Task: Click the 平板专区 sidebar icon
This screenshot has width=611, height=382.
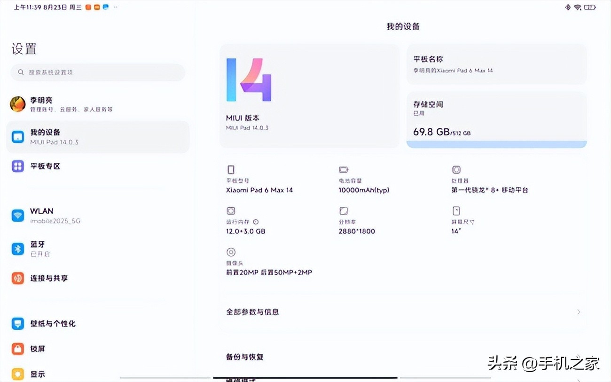Action: 17,166
